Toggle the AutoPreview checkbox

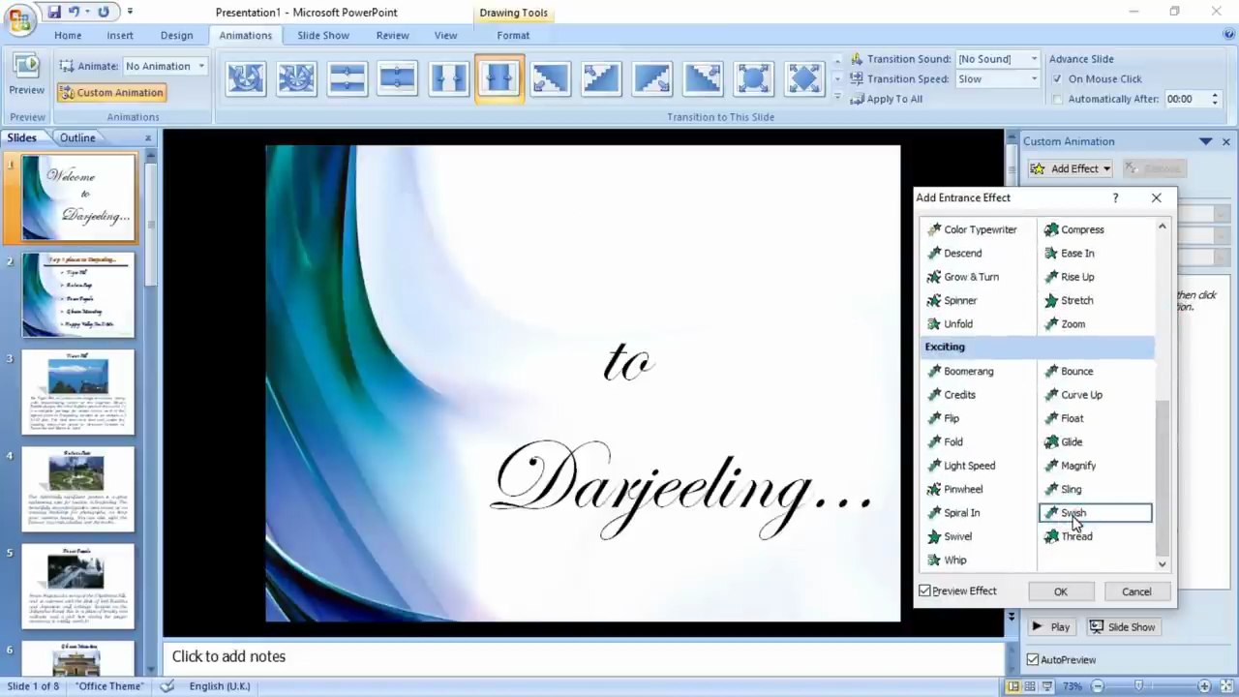(x=1032, y=659)
